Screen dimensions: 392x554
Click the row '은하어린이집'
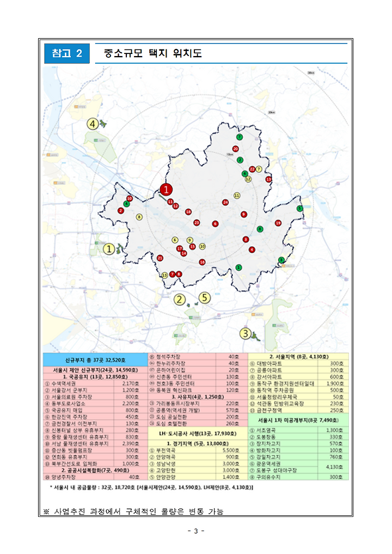tap(198, 370)
